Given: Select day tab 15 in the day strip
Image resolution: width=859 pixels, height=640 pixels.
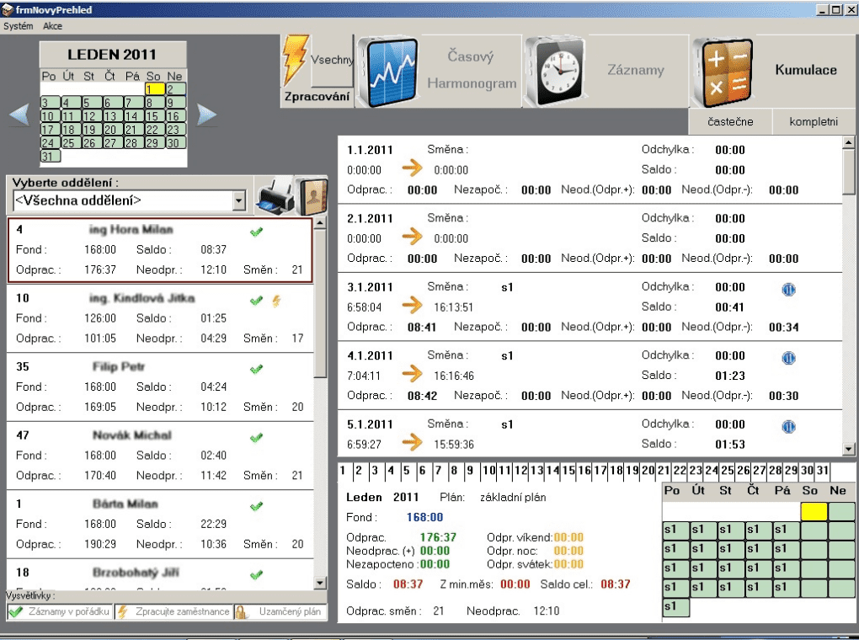Looking at the screenshot, I should pos(568,470).
